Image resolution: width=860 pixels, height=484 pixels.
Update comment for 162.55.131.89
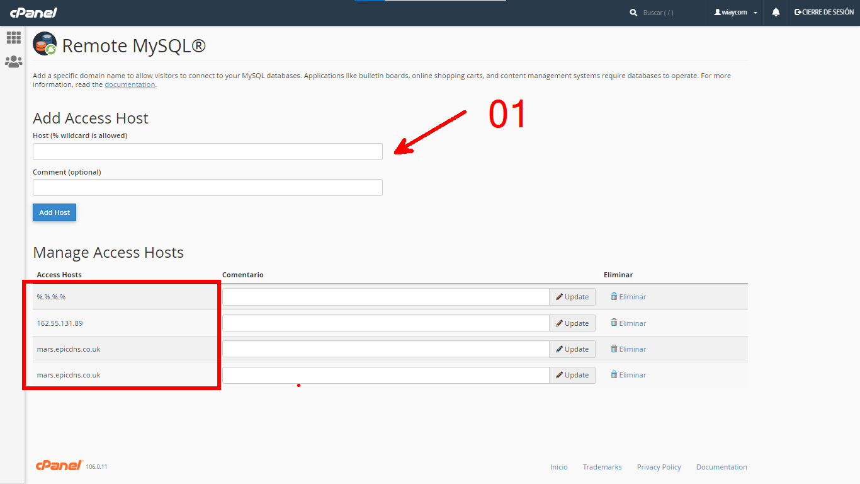point(572,323)
